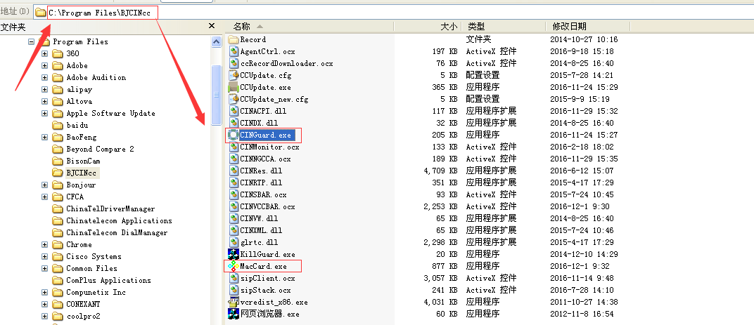754x325 pixels.
Task: Expand the 360 folder in tree
Action: (45, 53)
